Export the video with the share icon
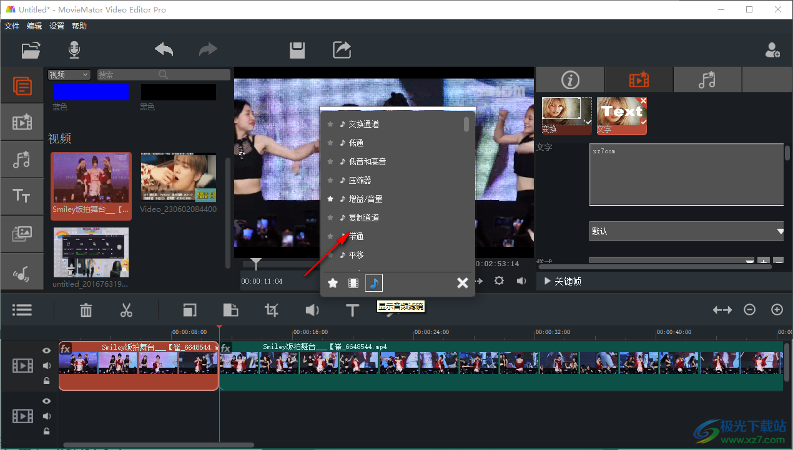793x450 pixels. (342, 50)
